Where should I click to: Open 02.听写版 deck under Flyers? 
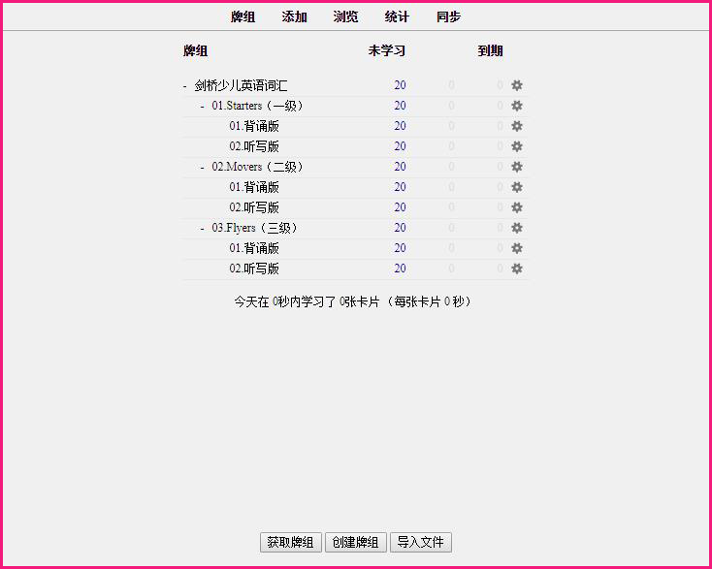[254, 269]
